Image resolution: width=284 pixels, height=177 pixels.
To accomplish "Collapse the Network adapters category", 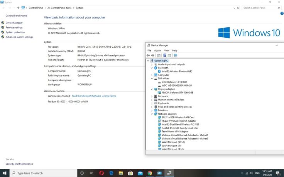I will (152, 114).
